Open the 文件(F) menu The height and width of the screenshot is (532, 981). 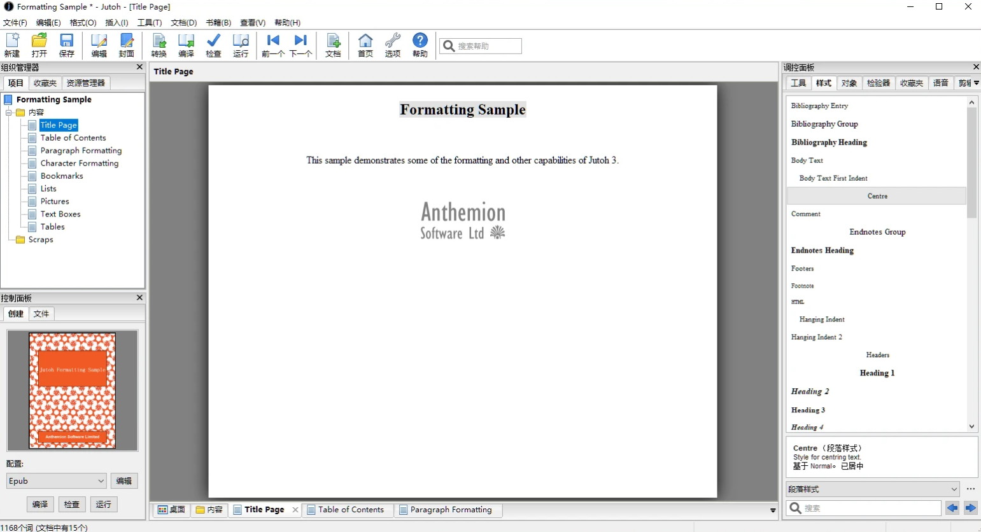pos(15,22)
